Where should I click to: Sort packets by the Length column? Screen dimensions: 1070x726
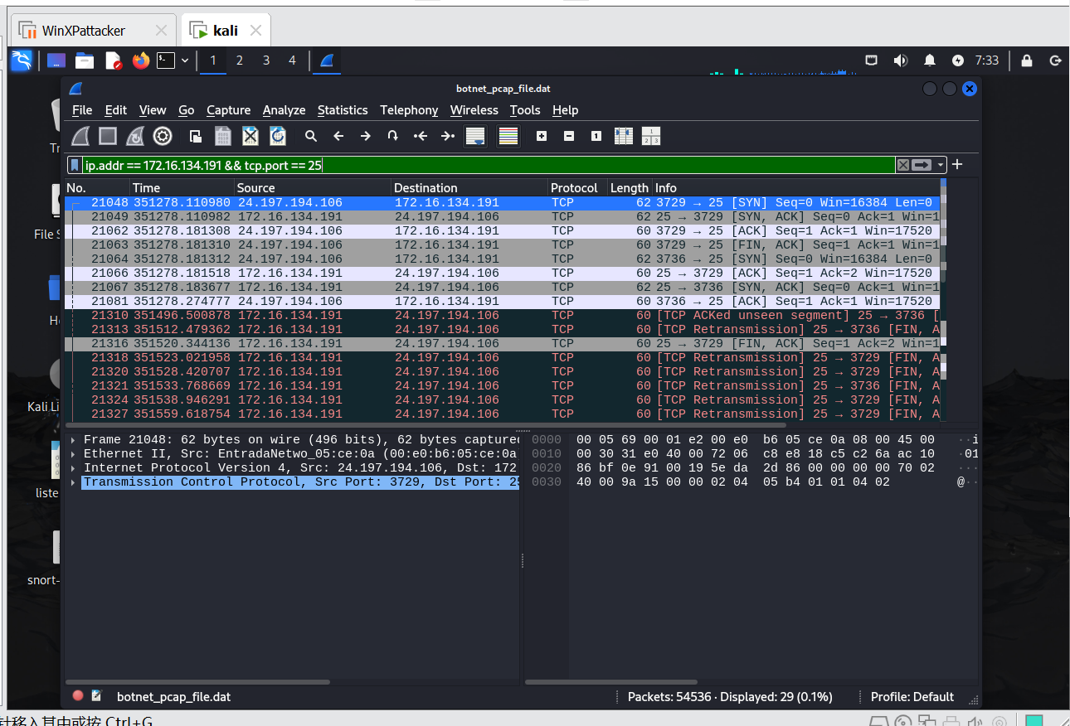coord(630,188)
